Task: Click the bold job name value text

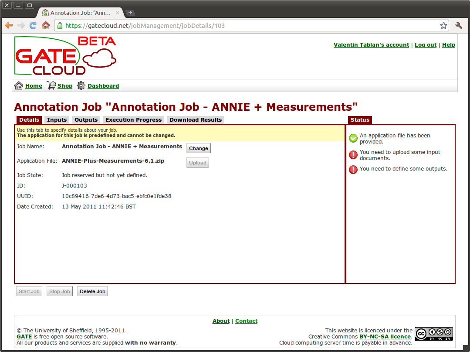Action: click(x=122, y=147)
